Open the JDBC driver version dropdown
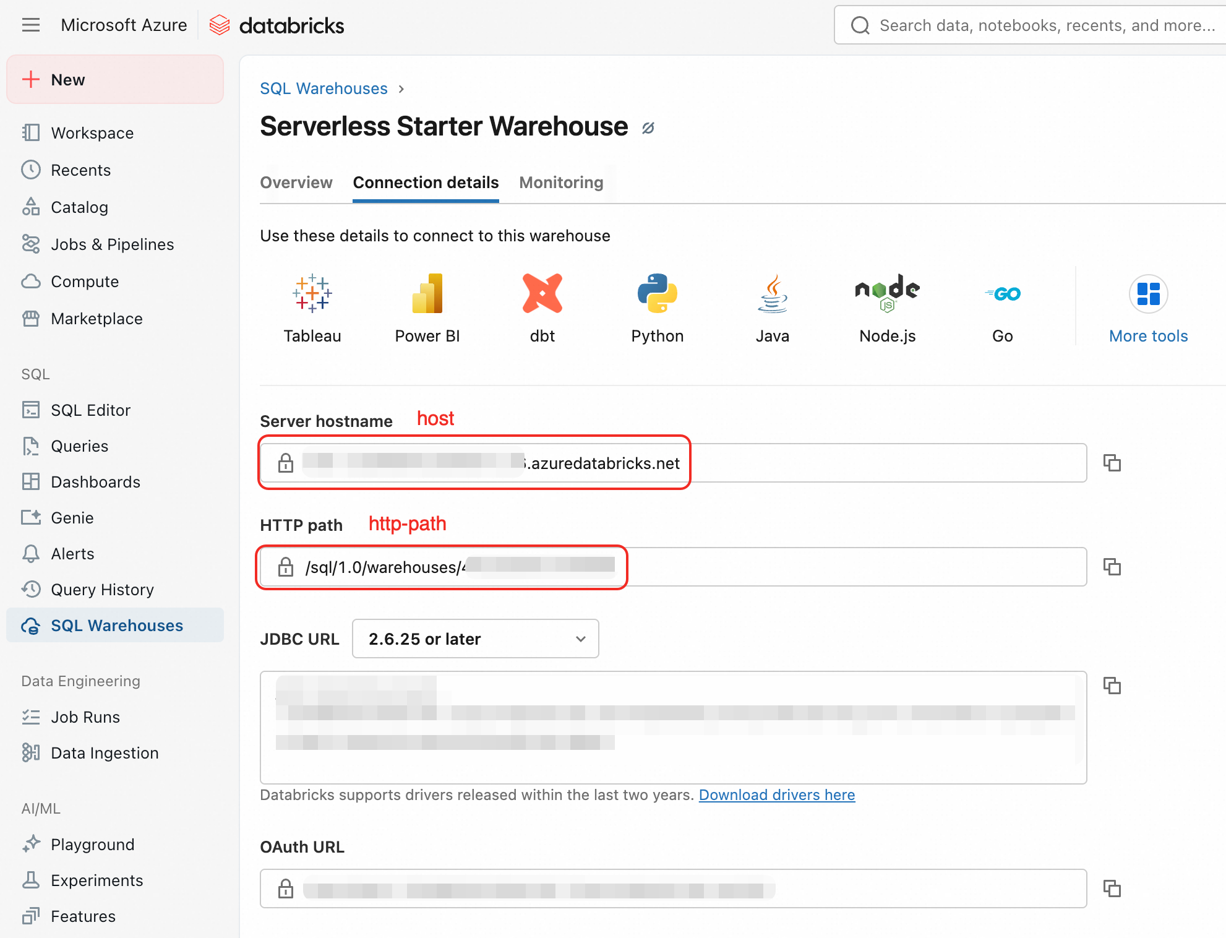This screenshot has height=938, width=1226. click(475, 639)
